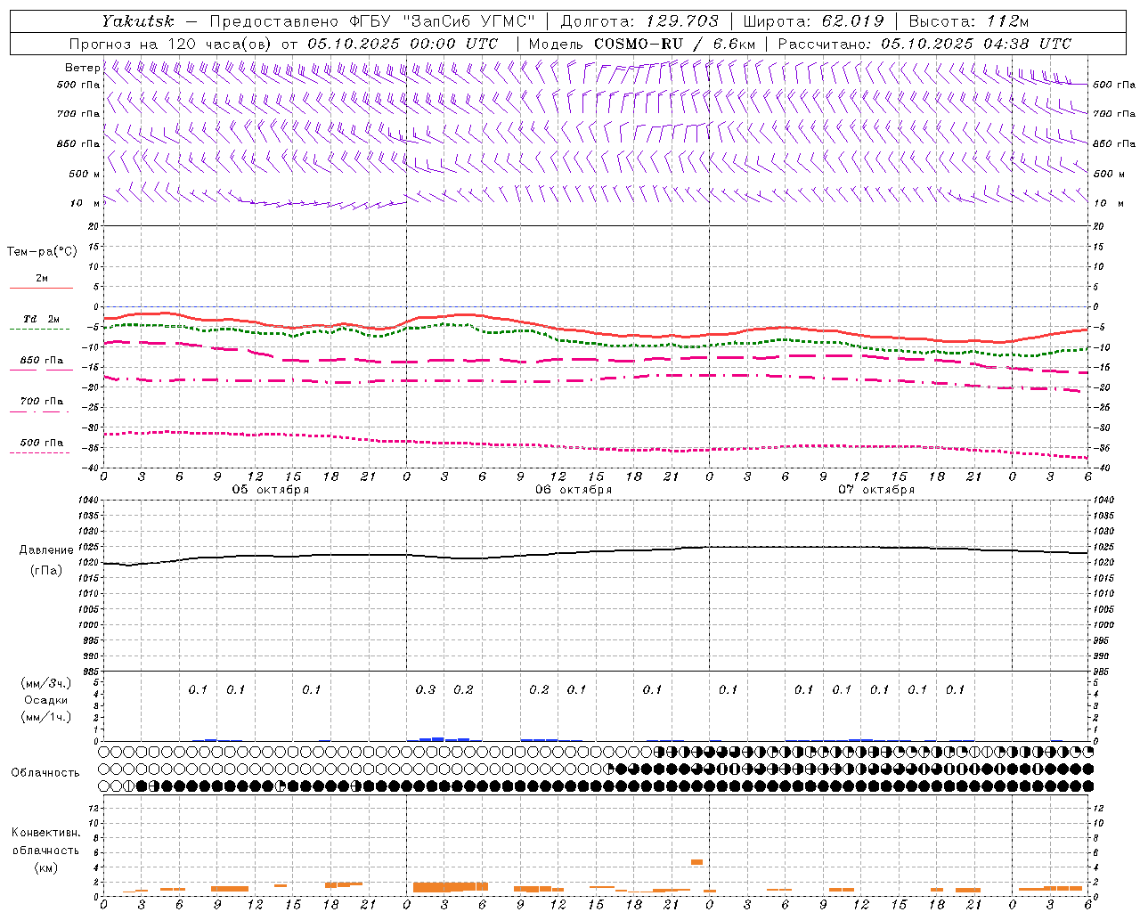Click the '0.3' precipitation value
Image resolution: width=1140 pixels, height=912 pixels.
426,689
